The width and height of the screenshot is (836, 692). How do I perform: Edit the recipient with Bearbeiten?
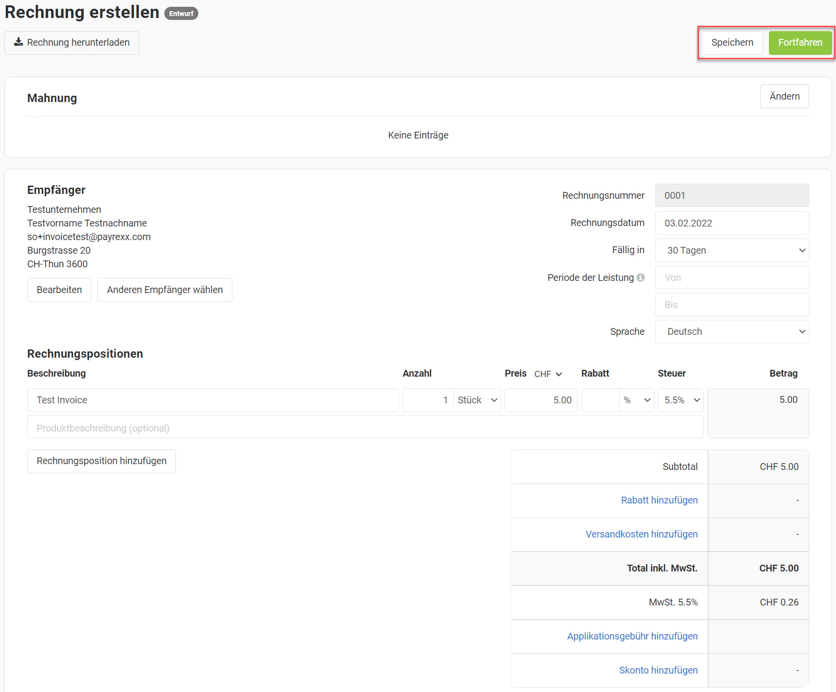[59, 290]
